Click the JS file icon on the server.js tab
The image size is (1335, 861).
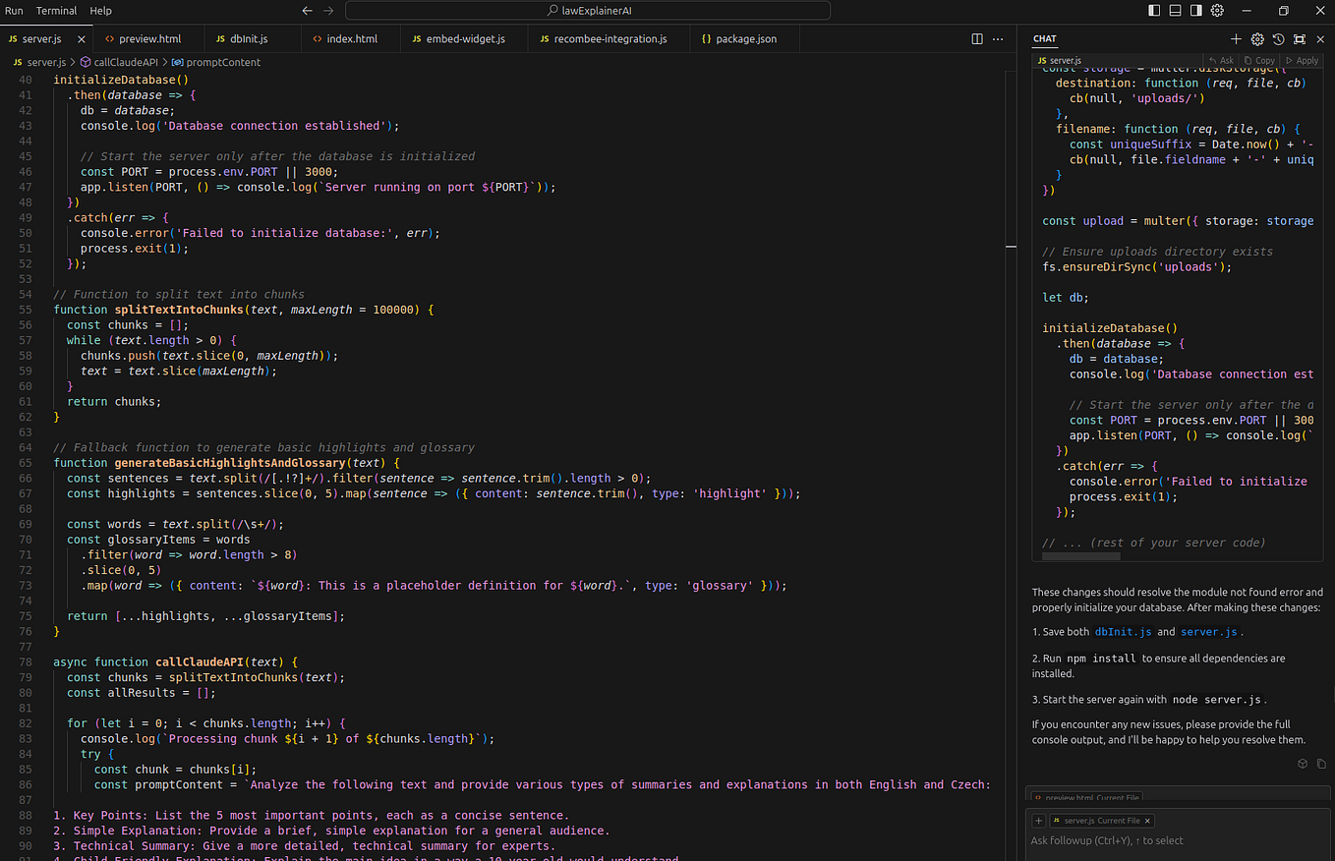point(12,39)
